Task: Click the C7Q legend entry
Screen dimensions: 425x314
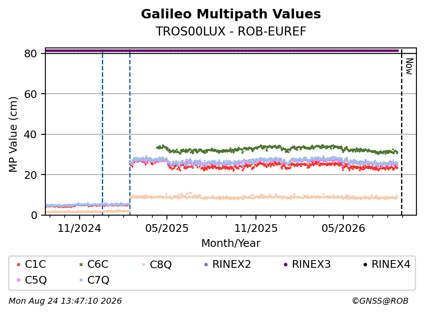Action: [x=94, y=280]
